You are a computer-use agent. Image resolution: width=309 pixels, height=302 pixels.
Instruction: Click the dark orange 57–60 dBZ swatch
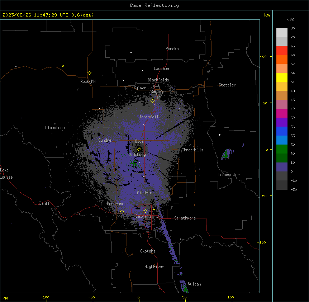pos(282,59)
